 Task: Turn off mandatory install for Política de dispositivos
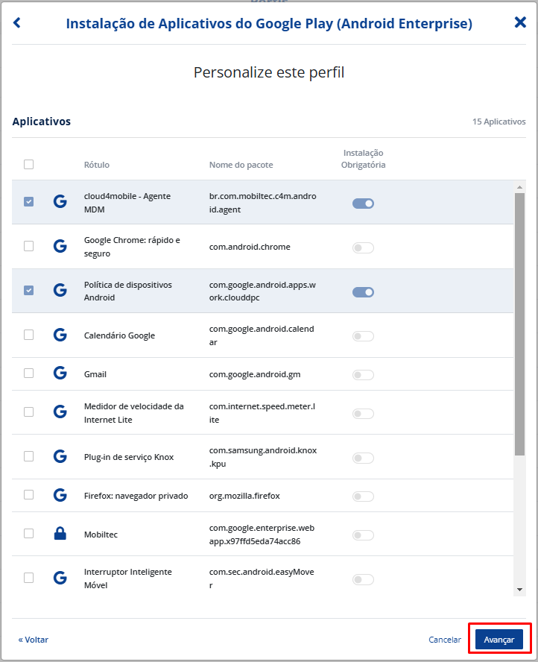(364, 292)
